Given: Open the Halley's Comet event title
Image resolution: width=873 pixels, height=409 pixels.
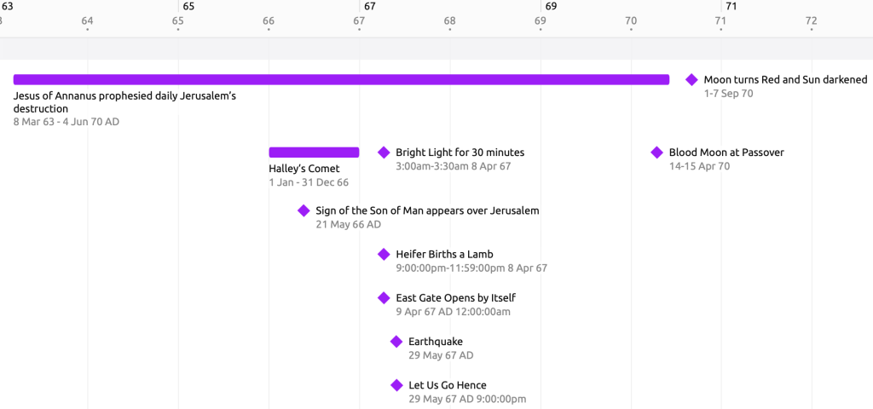Looking at the screenshot, I should coord(304,169).
